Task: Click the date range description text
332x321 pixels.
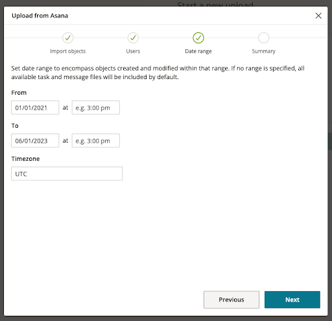Action: pyautogui.click(x=158, y=73)
